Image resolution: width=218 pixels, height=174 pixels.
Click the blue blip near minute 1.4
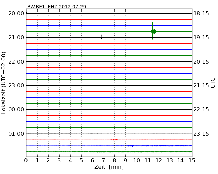pyautogui.click(x=42, y=74)
